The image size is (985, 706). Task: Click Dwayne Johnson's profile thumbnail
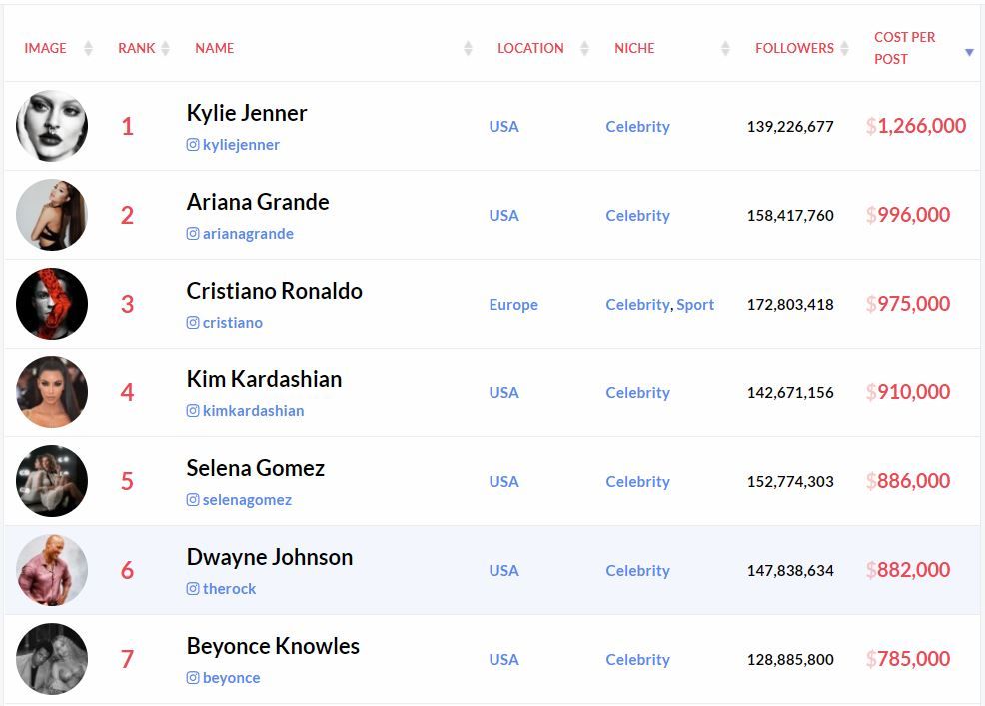[x=51, y=570]
